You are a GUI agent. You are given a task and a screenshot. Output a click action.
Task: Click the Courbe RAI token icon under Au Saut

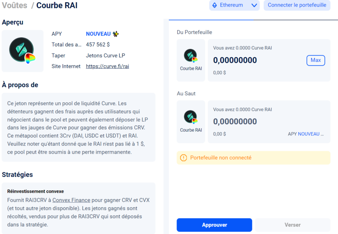(190, 117)
